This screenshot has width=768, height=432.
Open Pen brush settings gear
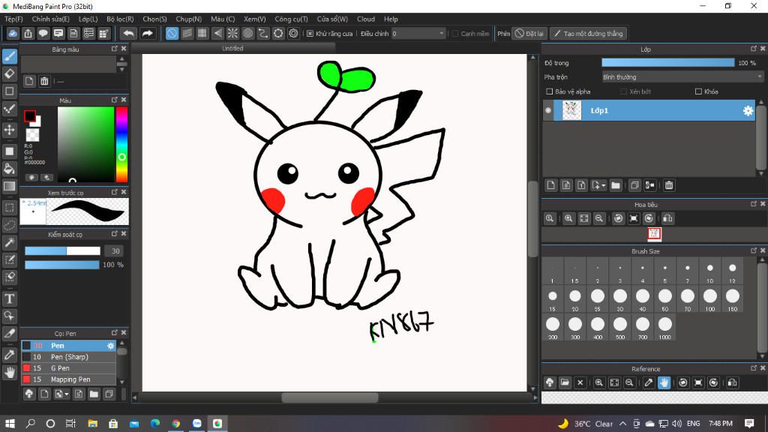[x=111, y=346]
